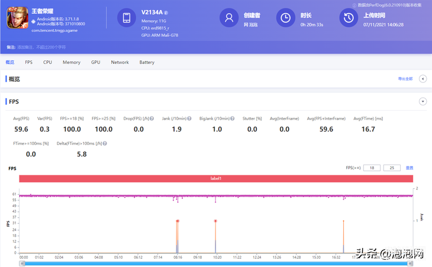
Task: Select the Network tab
Action: tap(120, 62)
